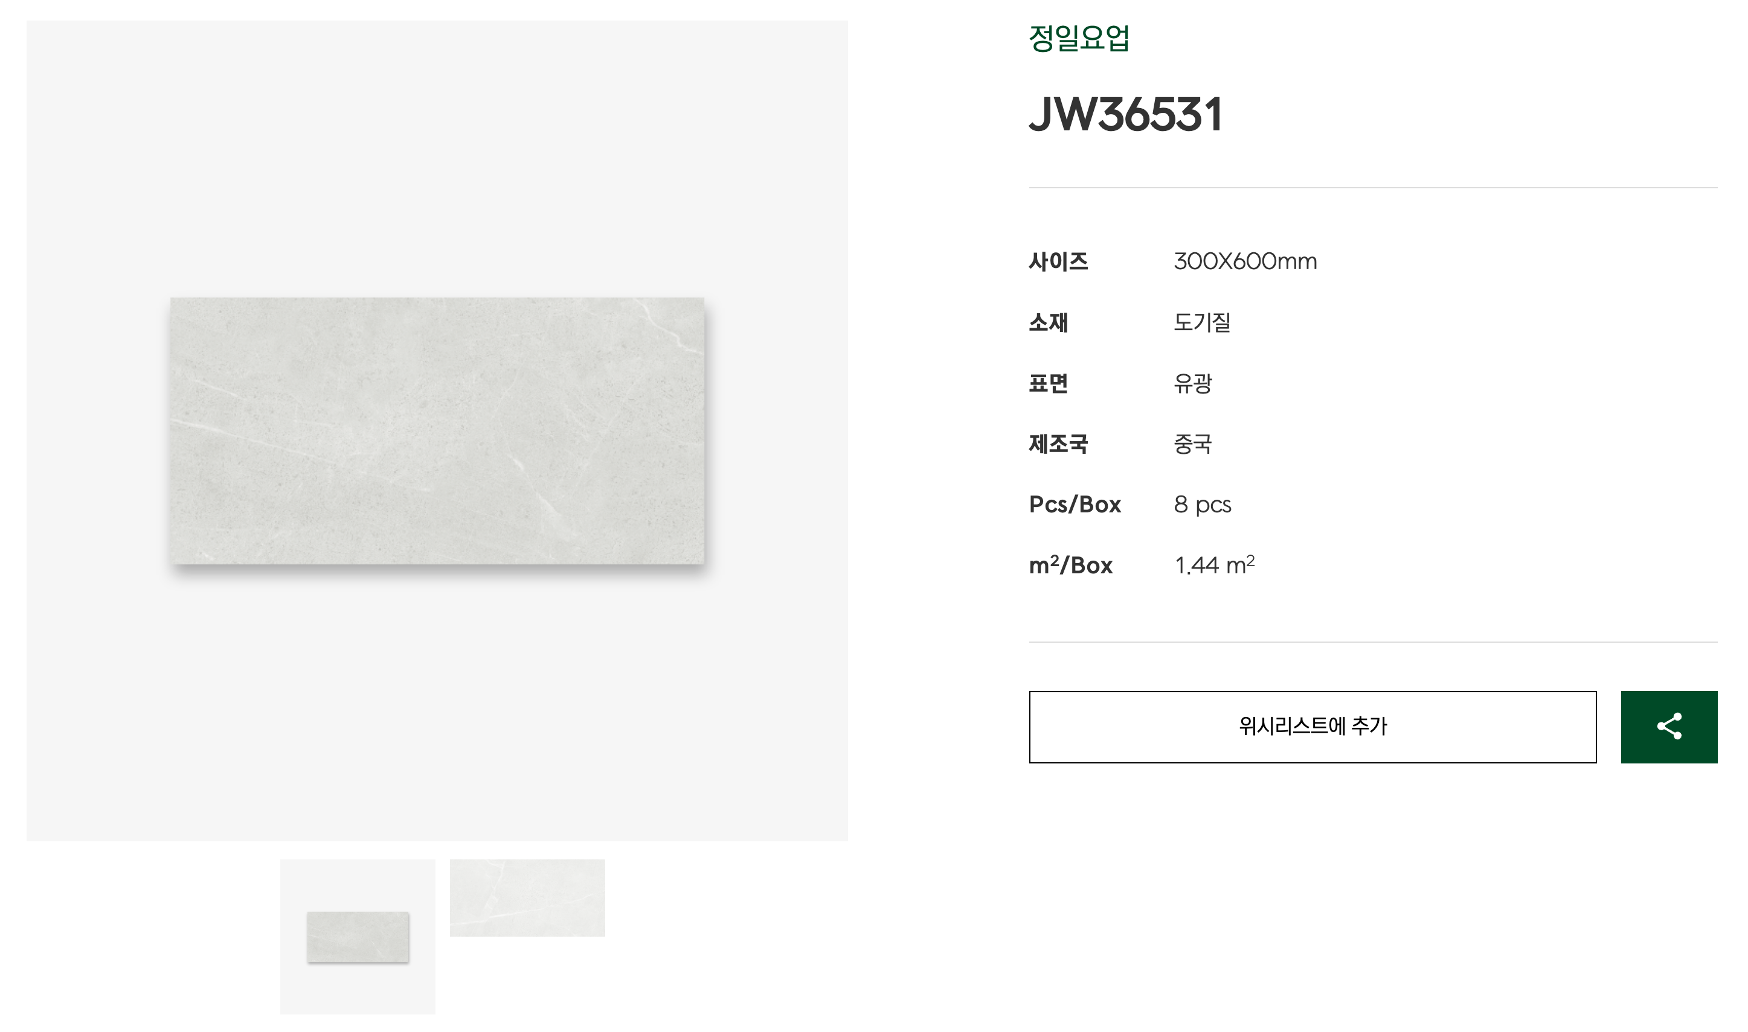
Task: Add this tile to the wishlist
Action: click(x=1313, y=727)
